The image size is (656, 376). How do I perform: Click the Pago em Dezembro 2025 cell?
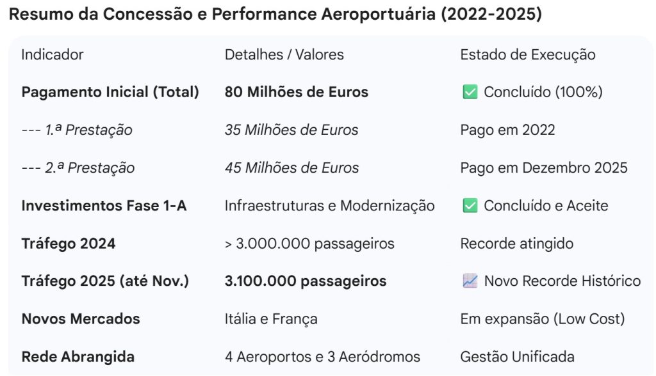[544, 168]
